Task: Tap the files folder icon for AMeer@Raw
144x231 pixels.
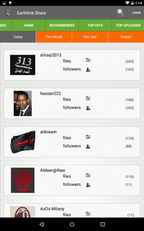Action: click(x=88, y=175)
